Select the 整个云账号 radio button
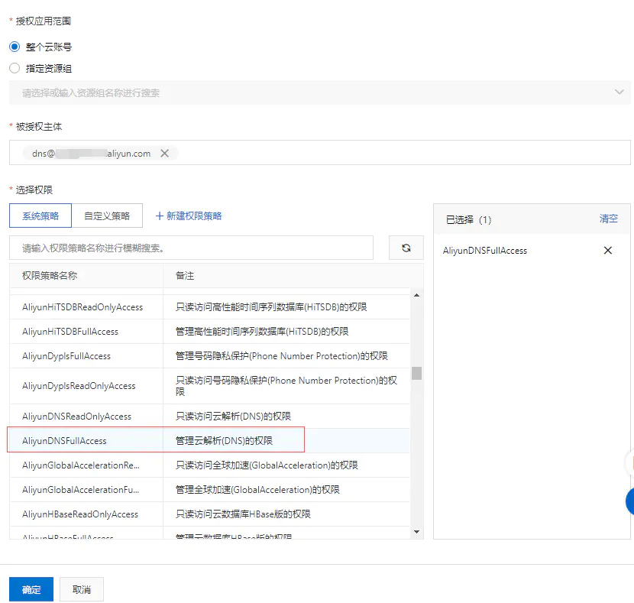The width and height of the screenshot is (634, 603). pyautogui.click(x=15, y=47)
